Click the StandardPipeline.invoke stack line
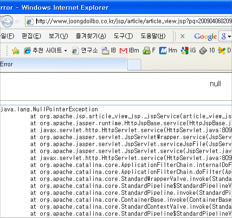232x218 pixels. tap(131, 193)
